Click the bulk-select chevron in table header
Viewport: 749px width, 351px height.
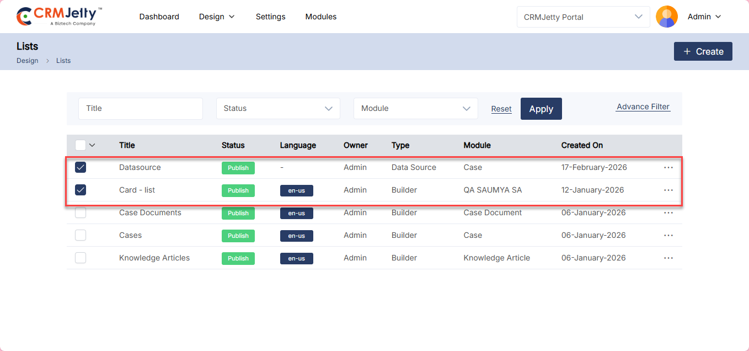(x=92, y=145)
